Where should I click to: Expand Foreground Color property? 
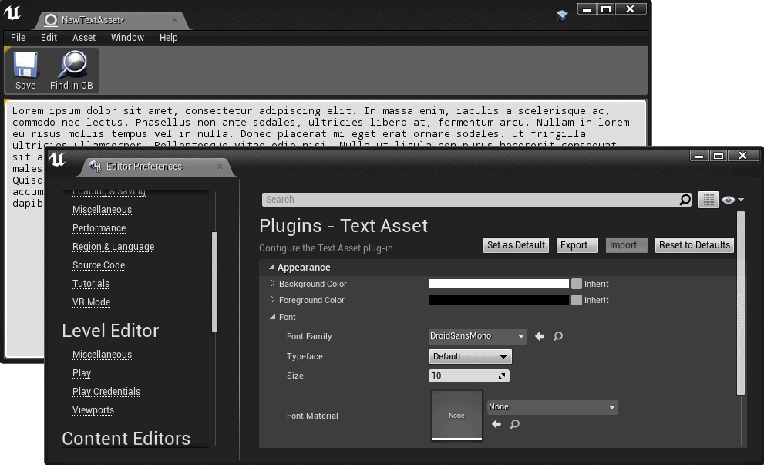tap(272, 300)
